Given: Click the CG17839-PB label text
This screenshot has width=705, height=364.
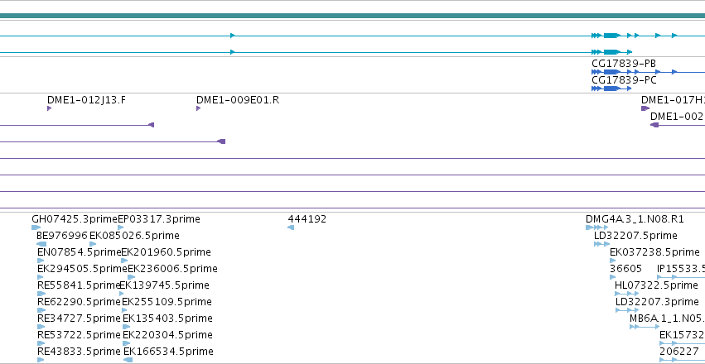Looking at the screenshot, I should click(624, 63).
